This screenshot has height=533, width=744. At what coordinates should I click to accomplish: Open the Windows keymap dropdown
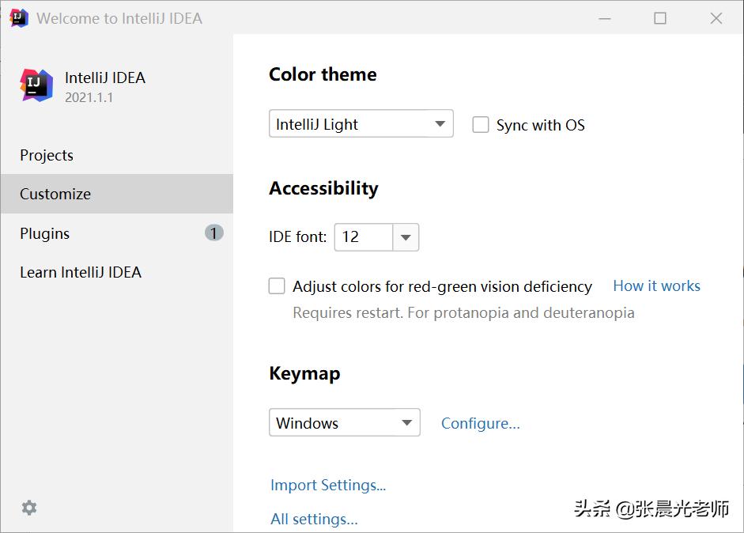pyautogui.click(x=344, y=423)
